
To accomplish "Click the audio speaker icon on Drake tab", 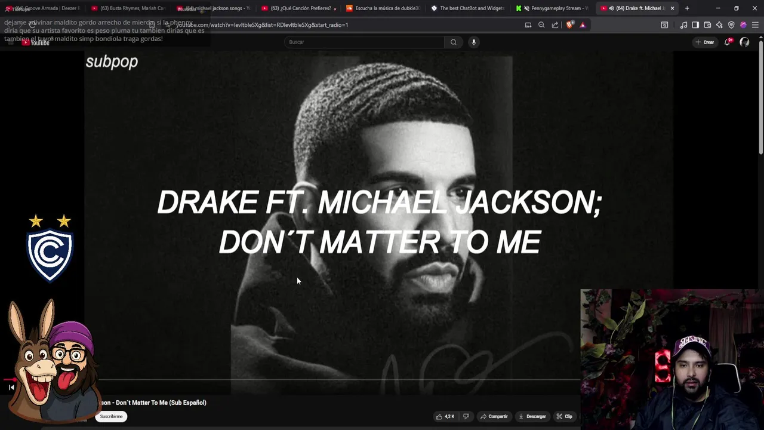I will point(611,8).
